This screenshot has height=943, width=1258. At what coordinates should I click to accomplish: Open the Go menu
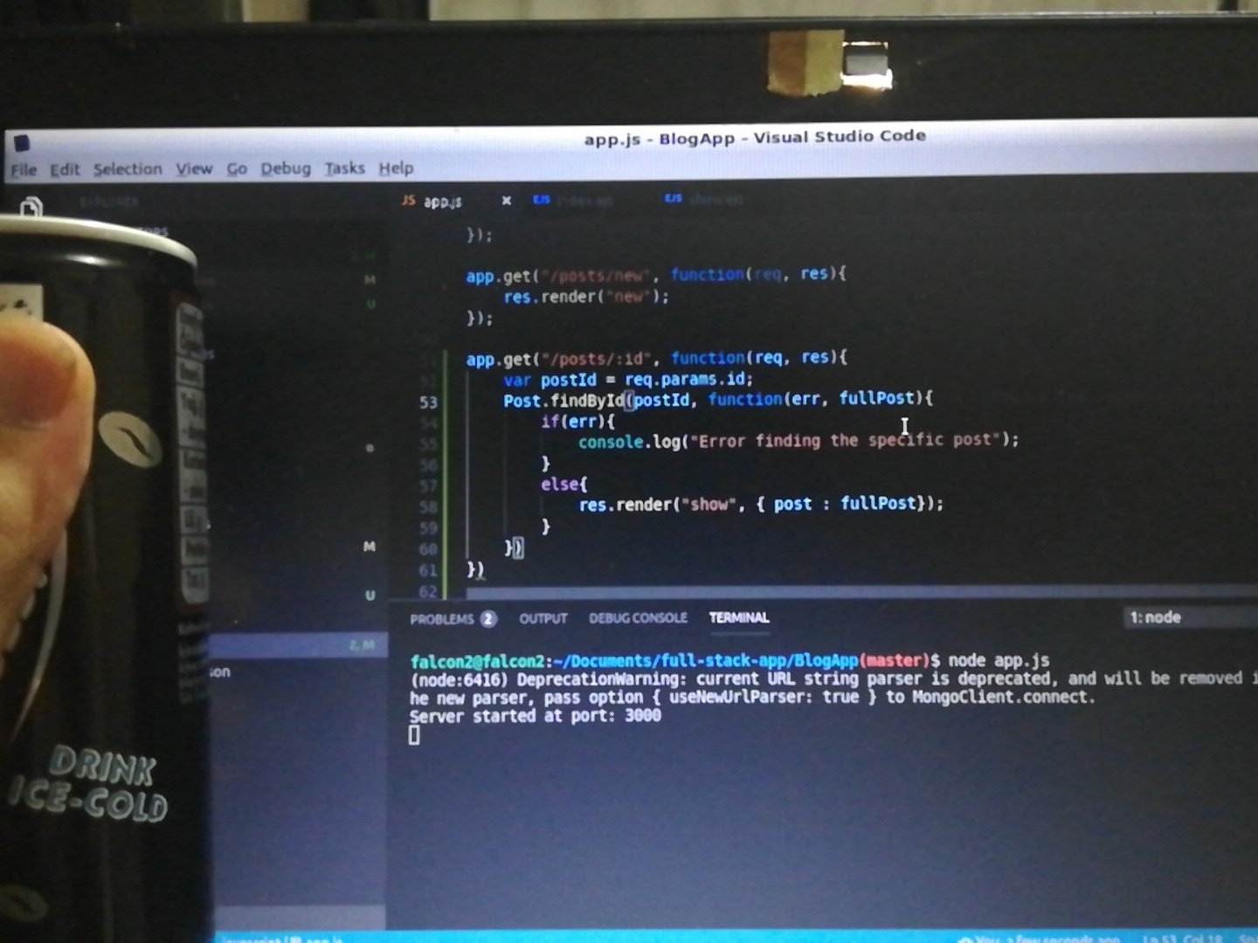[237, 169]
